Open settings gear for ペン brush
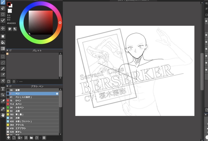The height and width of the screenshot is (141, 208). point(57,94)
